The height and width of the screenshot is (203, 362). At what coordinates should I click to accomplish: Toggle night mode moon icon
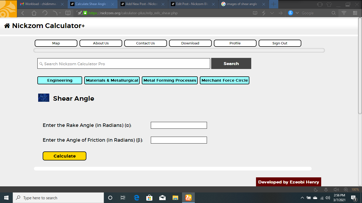point(316,190)
